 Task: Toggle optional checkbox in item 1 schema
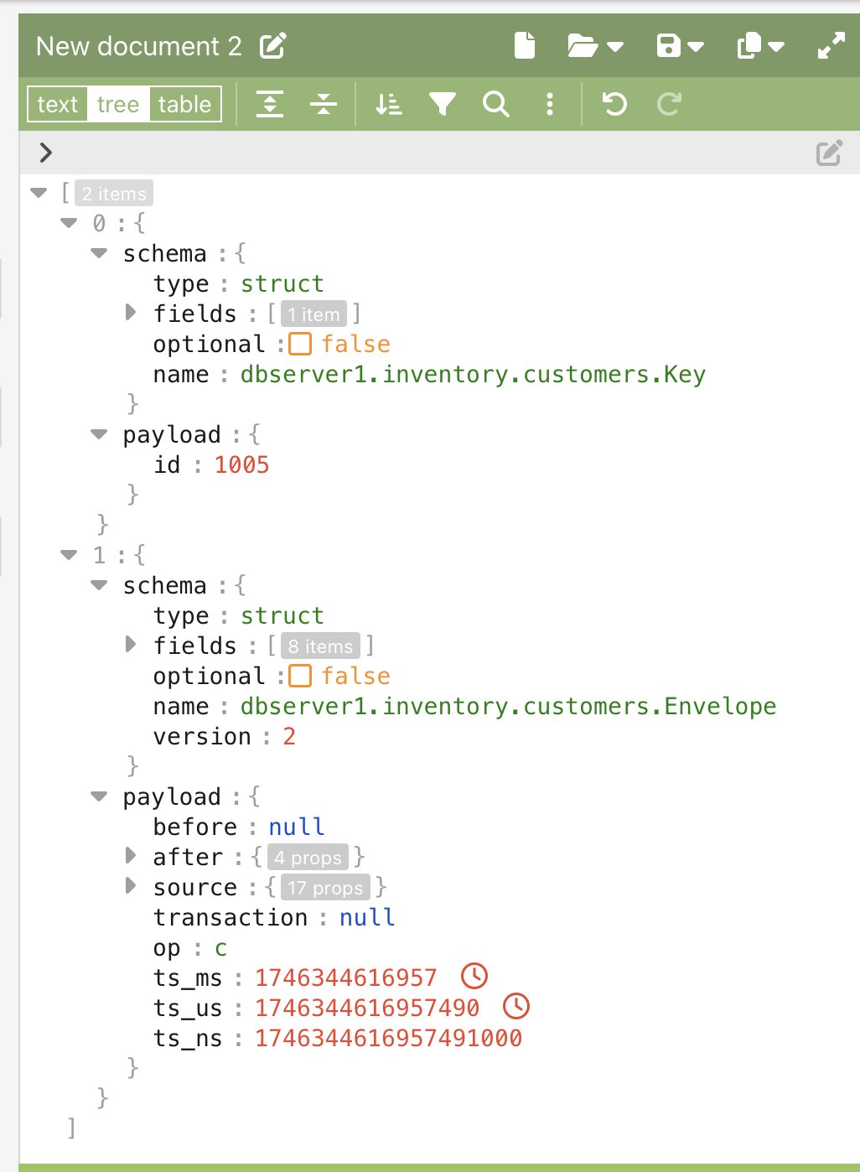300,676
